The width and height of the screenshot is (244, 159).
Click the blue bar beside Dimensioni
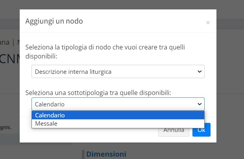coord(83,154)
